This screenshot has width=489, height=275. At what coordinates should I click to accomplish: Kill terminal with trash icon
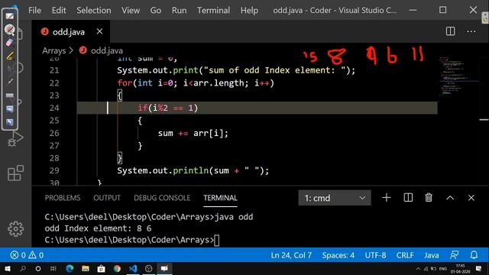coord(429,198)
